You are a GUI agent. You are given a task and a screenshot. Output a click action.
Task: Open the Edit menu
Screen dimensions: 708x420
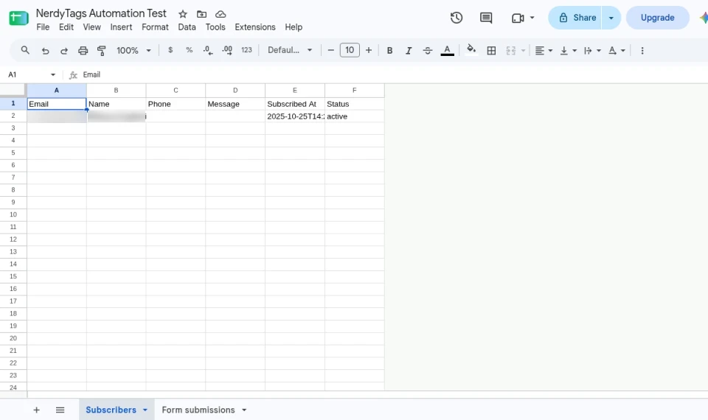[66, 27]
